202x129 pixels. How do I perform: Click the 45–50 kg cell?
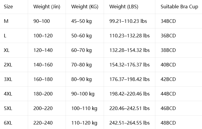(82, 21)
